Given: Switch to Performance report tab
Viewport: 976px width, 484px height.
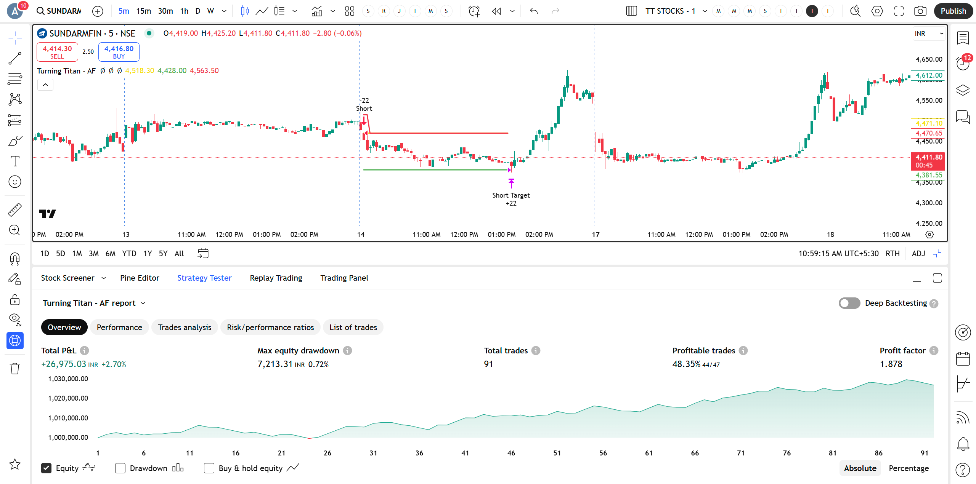Looking at the screenshot, I should click(119, 327).
